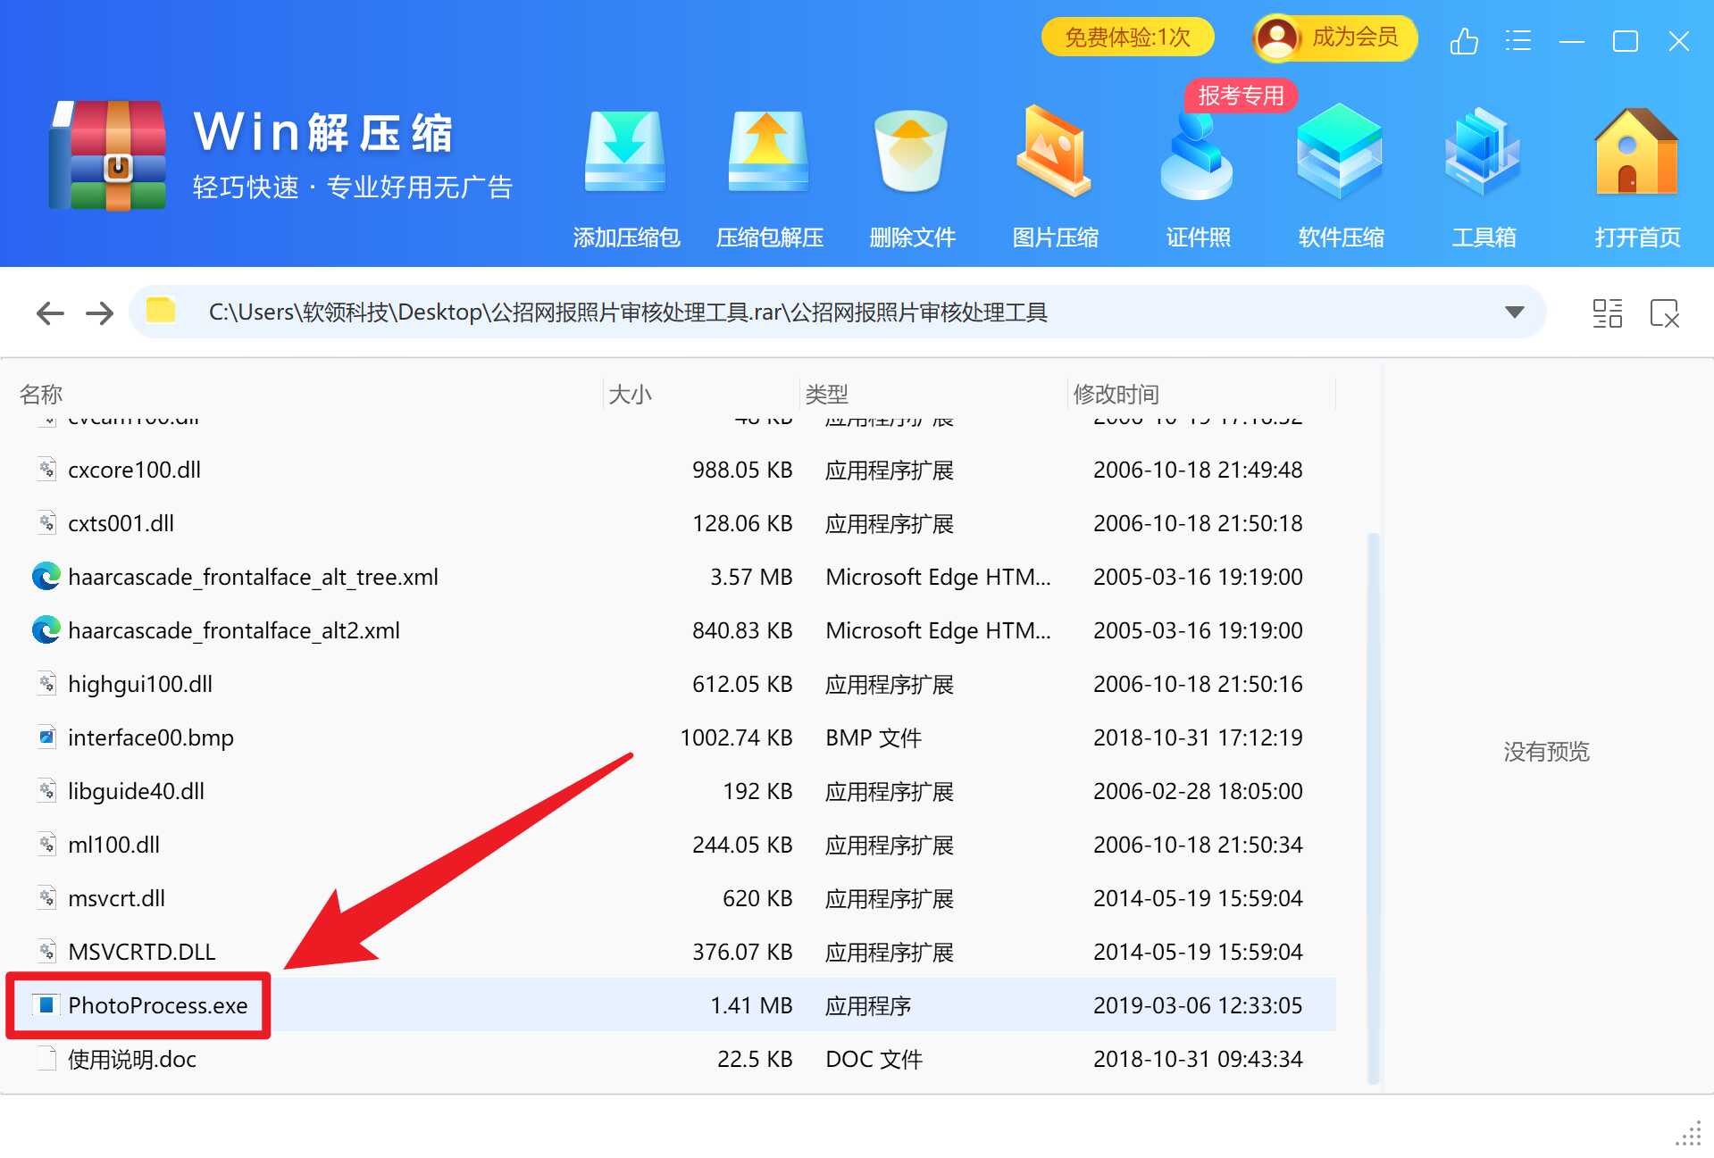The image size is (1714, 1158).
Task: Click the window resize grip corner
Action: point(1688,1133)
